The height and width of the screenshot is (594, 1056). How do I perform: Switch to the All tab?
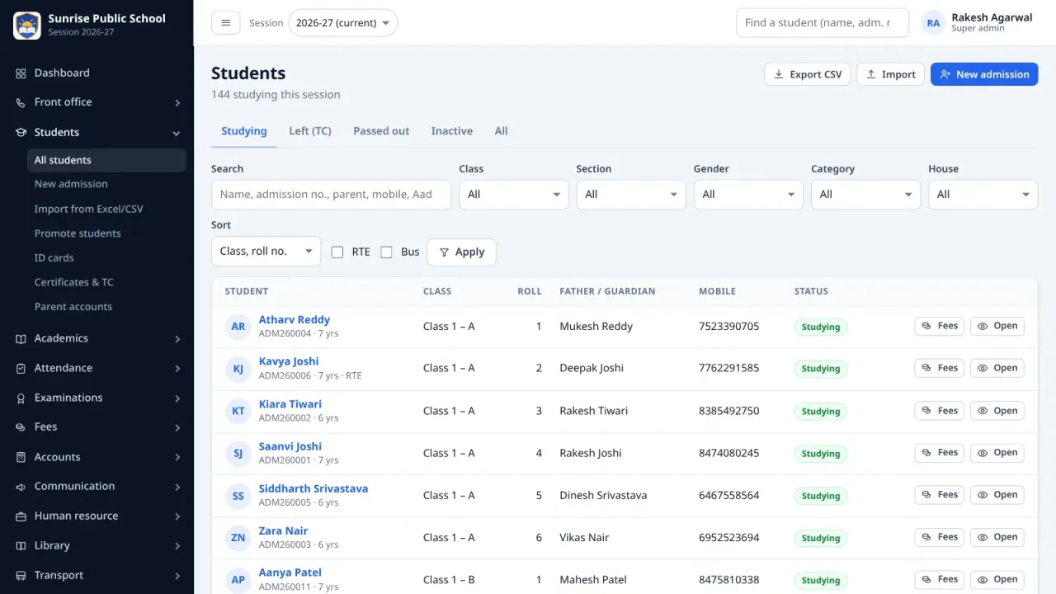[501, 131]
